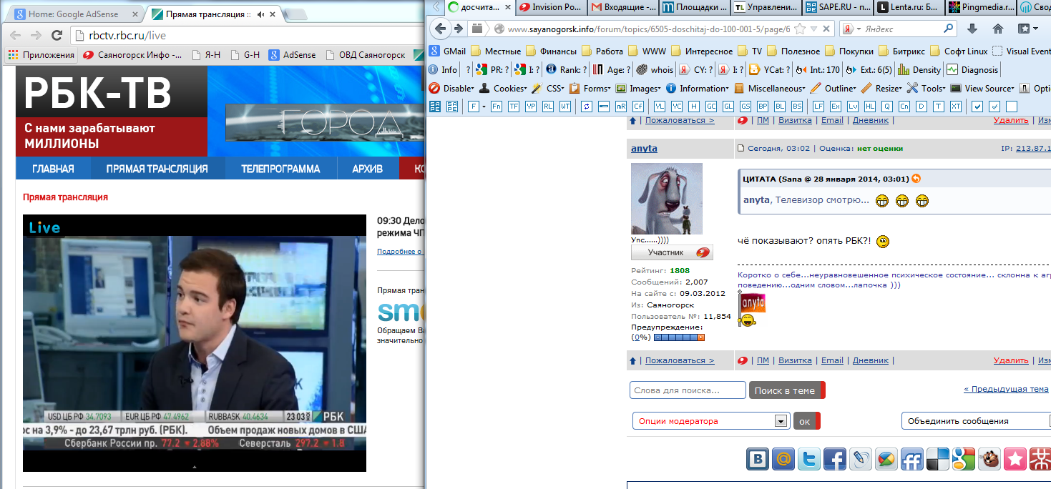Image resolution: width=1051 pixels, height=489 pixels.
Task: Switch to the 'Home: Google AdSense' tab
Action: coord(74,14)
